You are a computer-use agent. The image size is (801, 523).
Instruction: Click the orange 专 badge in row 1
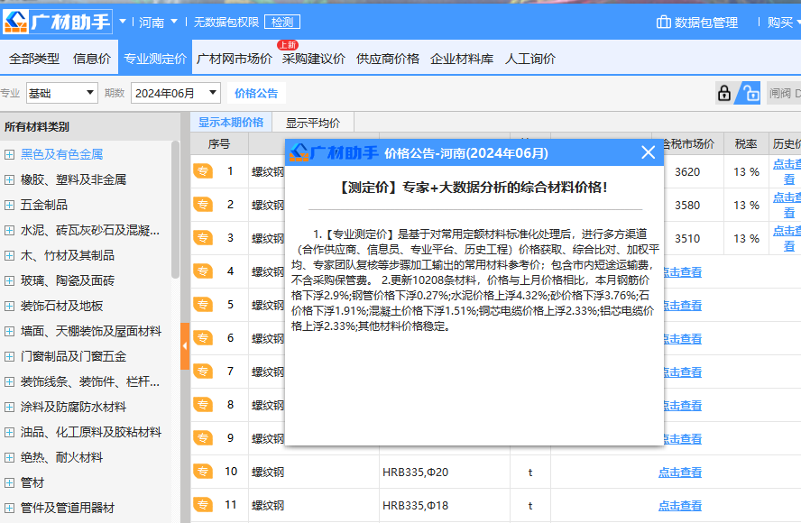pos(203,171)
